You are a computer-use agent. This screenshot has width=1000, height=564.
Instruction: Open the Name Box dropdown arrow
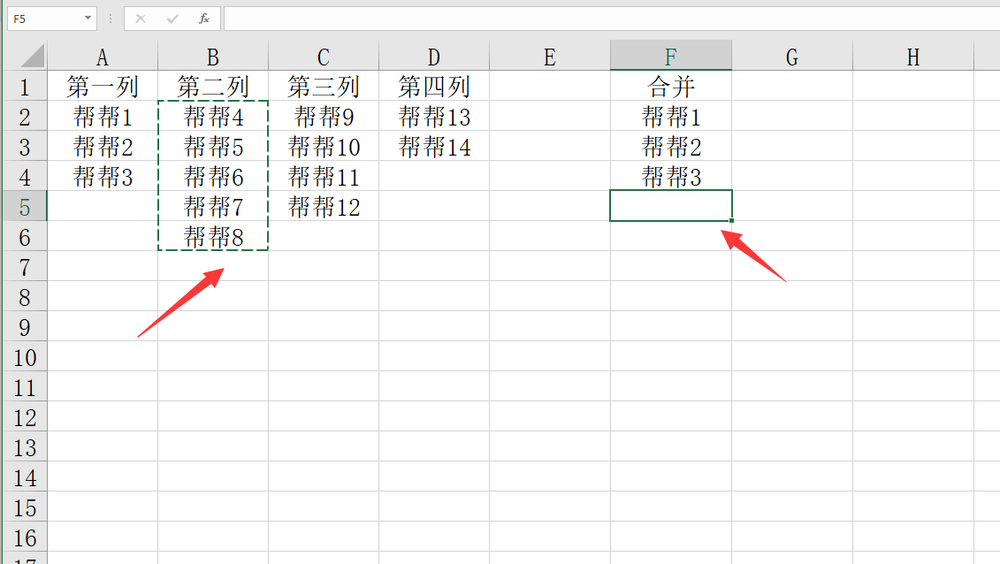[88, 19]
